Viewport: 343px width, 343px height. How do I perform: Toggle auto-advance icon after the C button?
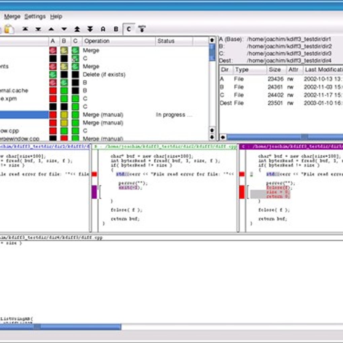click(142, 29)
